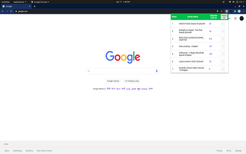Open chapter 4 link for Mushoku Tensei
The height and width of the screenshot is (154, 246).
point(209,69)
